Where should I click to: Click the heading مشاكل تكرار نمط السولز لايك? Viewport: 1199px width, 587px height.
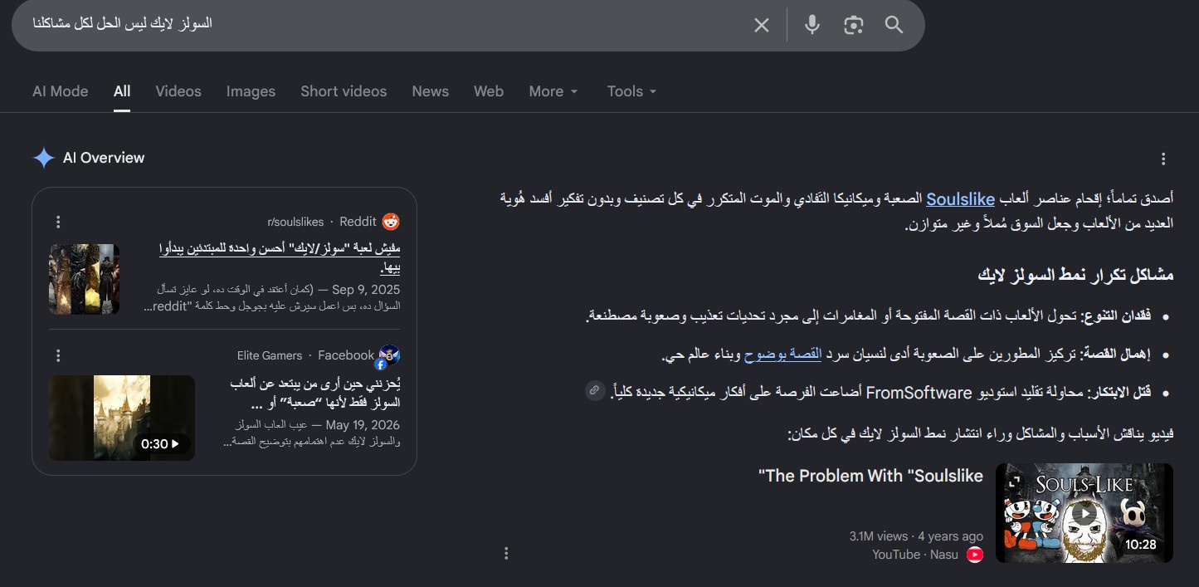[1075, 275]
